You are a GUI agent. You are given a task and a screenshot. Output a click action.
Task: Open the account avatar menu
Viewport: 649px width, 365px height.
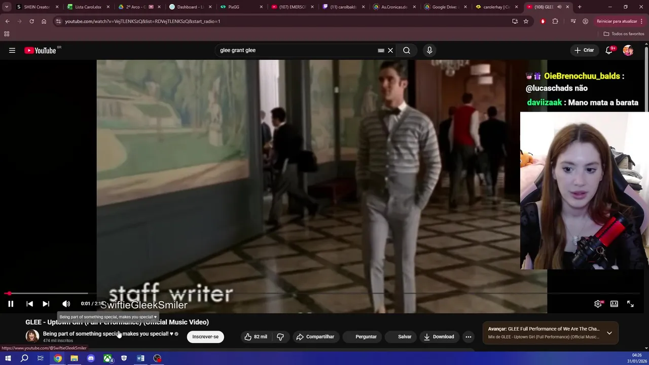(x=628, y=50)
